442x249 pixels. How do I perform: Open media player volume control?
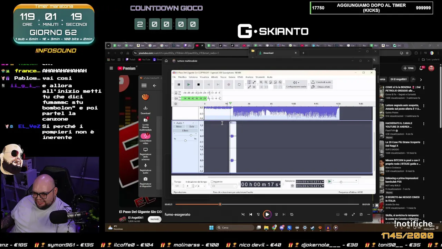tap(345, 214)
